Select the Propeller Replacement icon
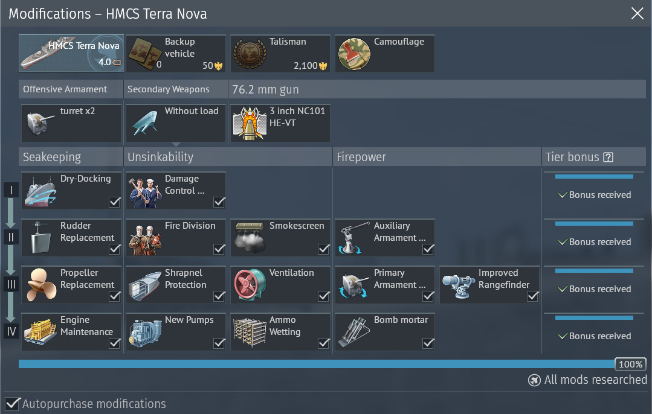This screenshot has width=652, height=414. point(40,284)
